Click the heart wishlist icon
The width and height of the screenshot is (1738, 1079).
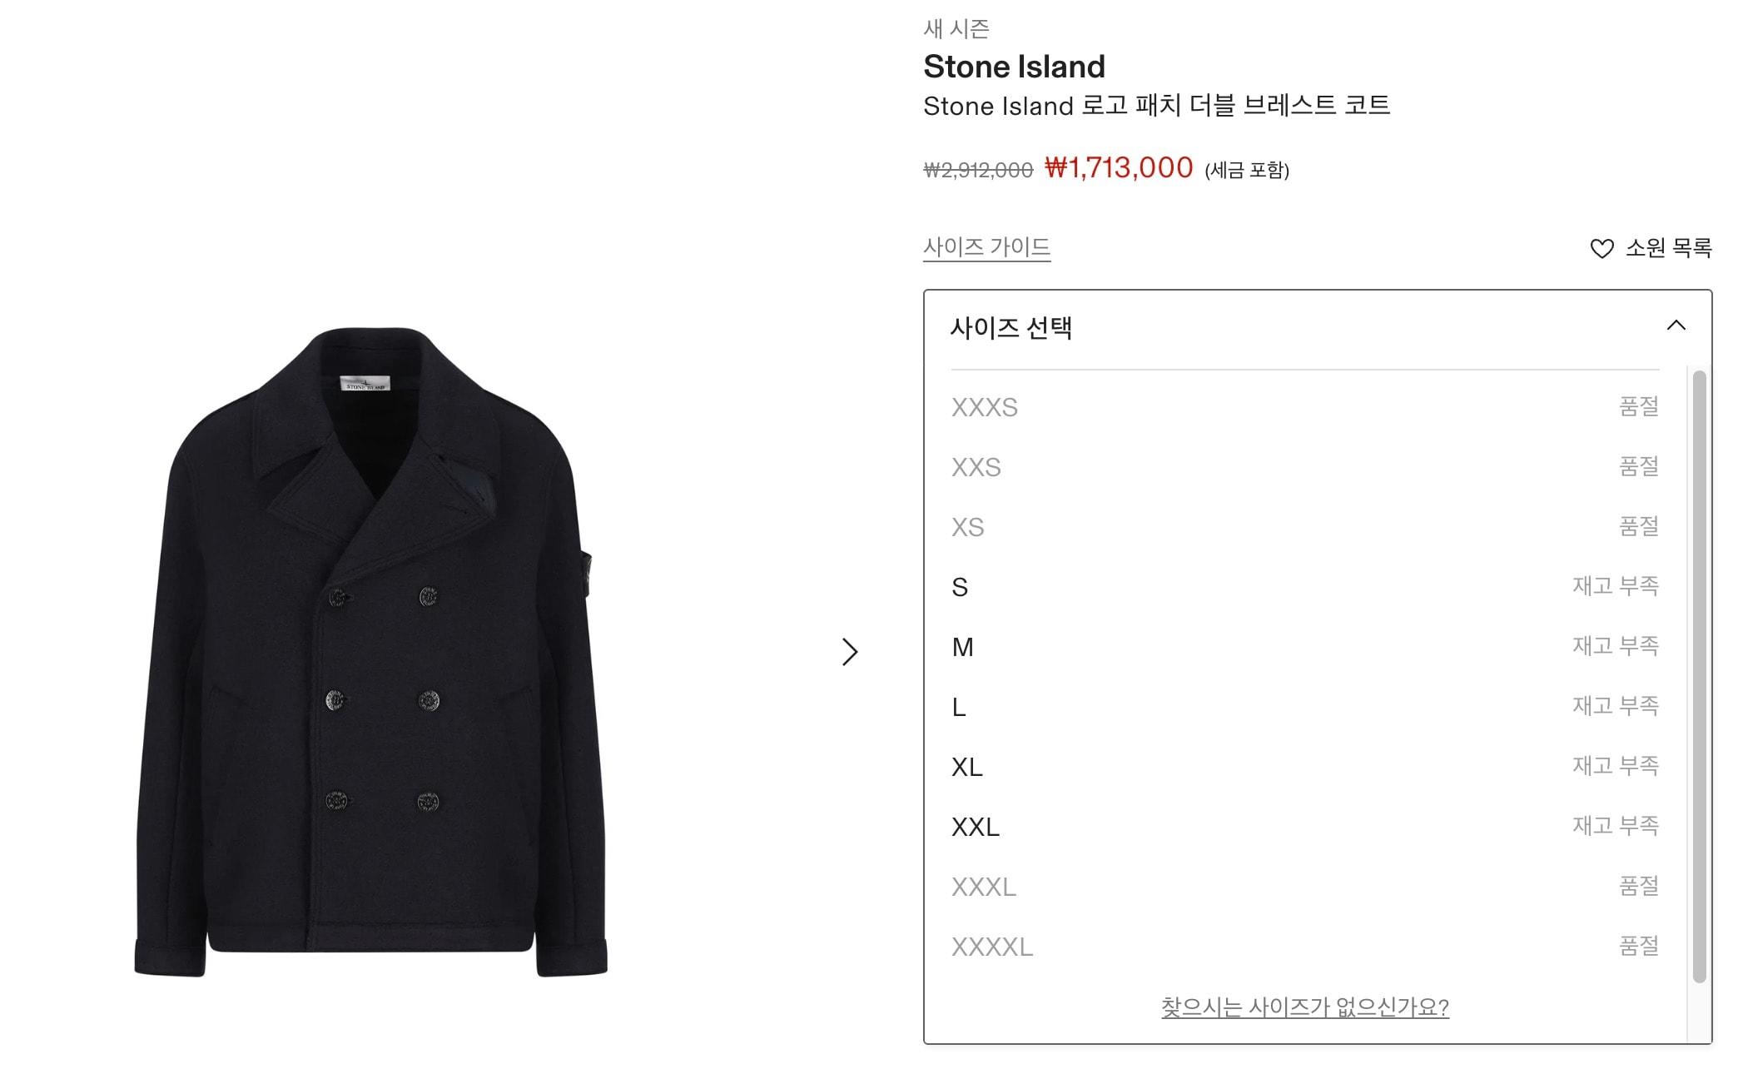1601,248
